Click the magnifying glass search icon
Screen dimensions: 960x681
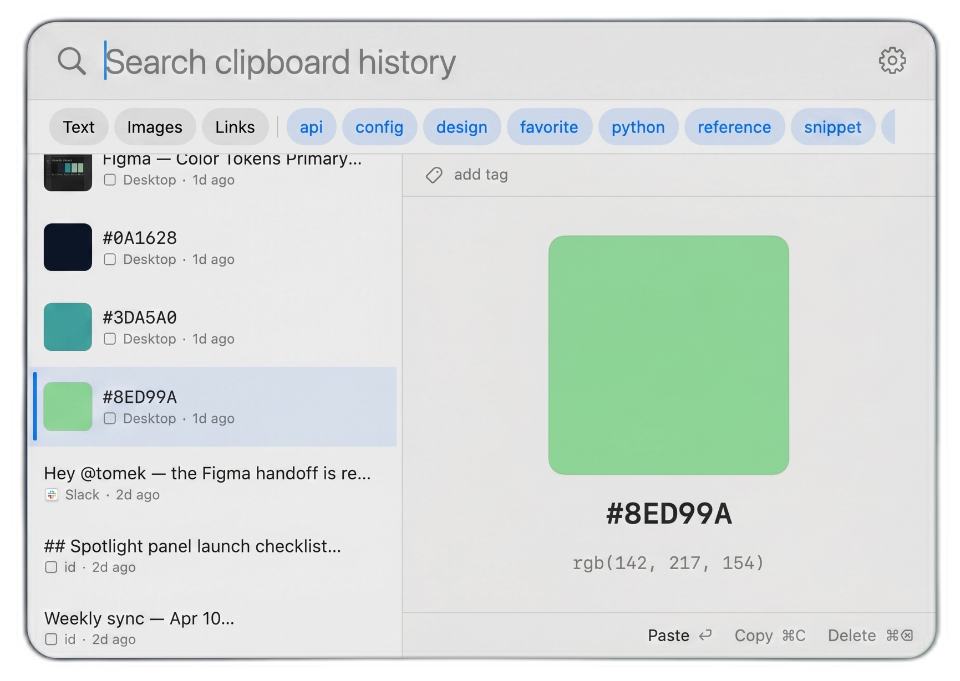click(72, 60)
